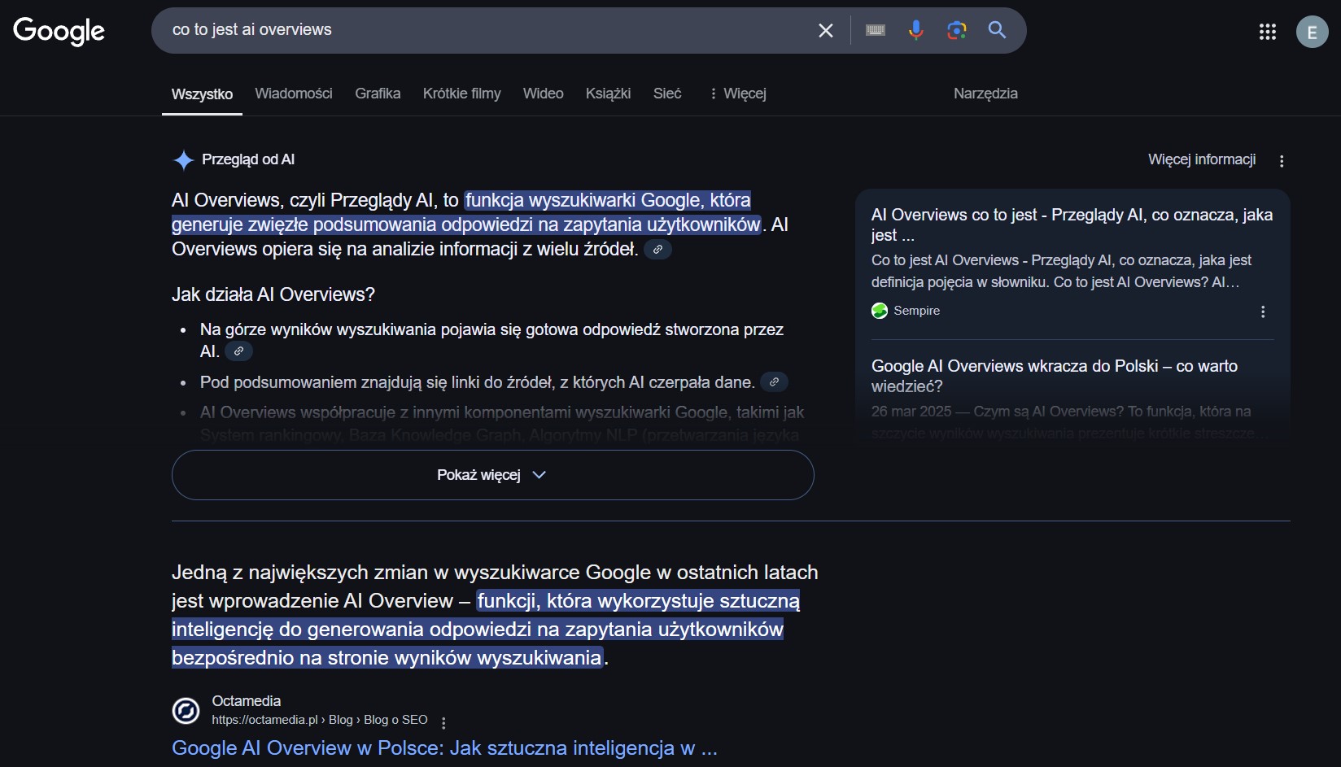Image resolution: width=1341 pixels, height=767 pixels.
Task: Open source link after 'AI czerpała dane.'
Action: 774,381
